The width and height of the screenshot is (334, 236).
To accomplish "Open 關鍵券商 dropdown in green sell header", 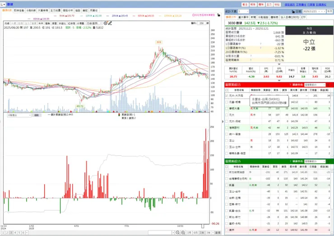I will [315, 161].
